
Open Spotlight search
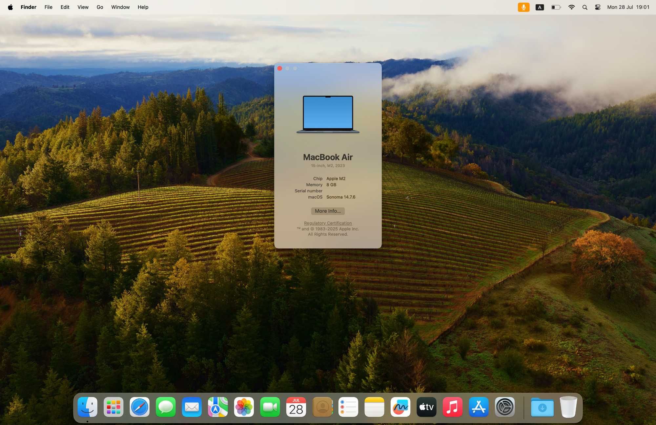coord(585,7)
